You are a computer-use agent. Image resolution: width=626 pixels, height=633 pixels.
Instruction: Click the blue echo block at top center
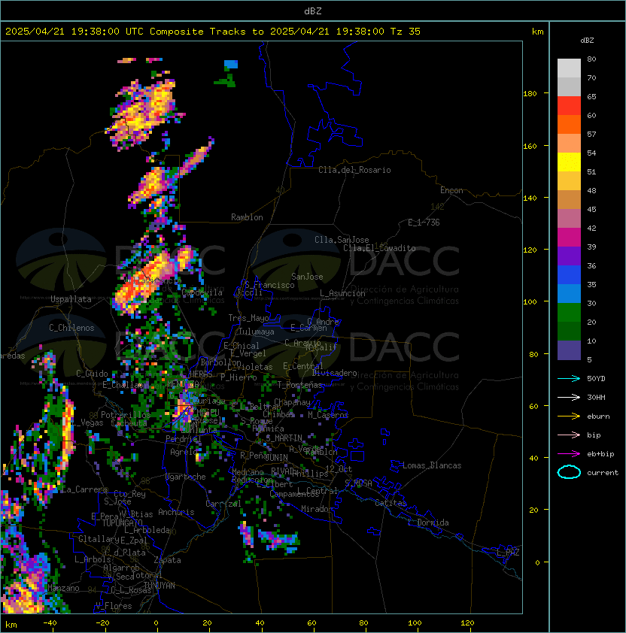[231, 64]
